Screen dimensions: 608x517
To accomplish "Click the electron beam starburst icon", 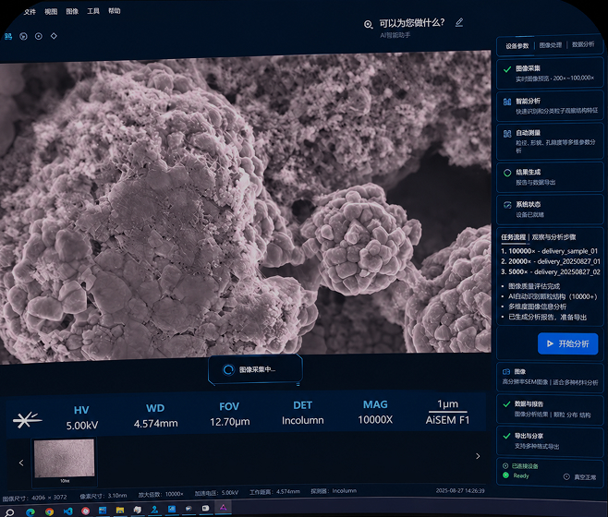I will pos(27,419).
